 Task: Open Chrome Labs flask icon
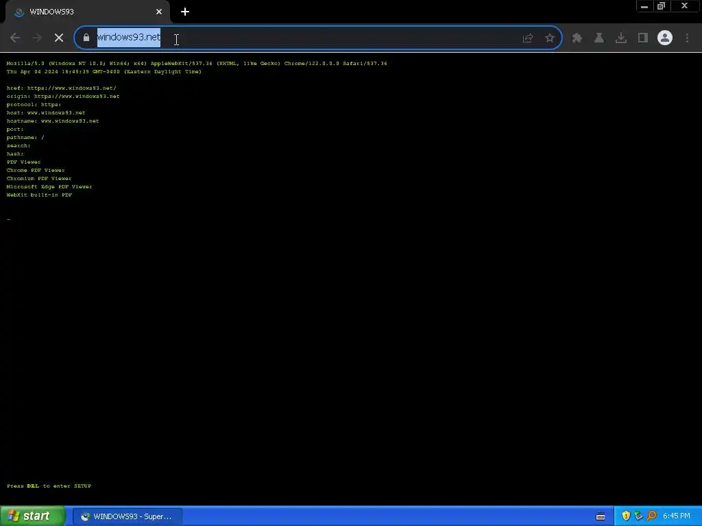[599, 38]
